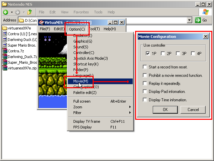The image size is (214, 161).
Task: Open VirtuaNES Tool(T) menu
Action: (x=94, y=29)
